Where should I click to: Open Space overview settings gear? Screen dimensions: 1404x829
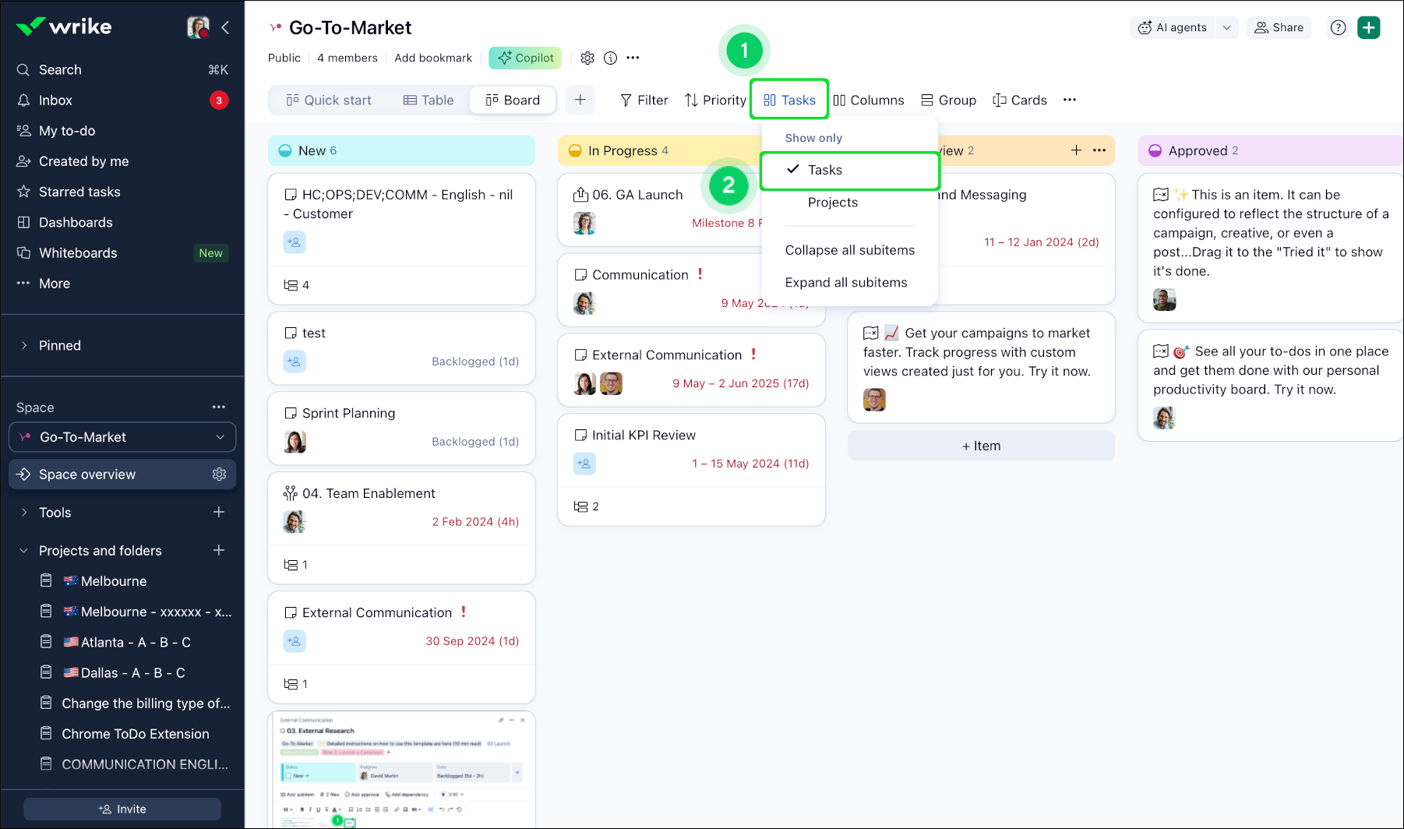(219, 474)
